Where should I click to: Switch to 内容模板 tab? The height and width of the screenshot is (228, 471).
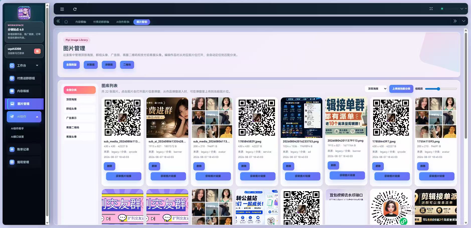coord(81,22)
